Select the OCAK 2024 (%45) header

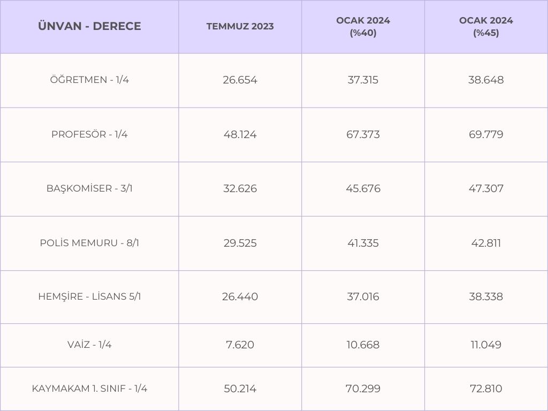(x=486, y=26)
